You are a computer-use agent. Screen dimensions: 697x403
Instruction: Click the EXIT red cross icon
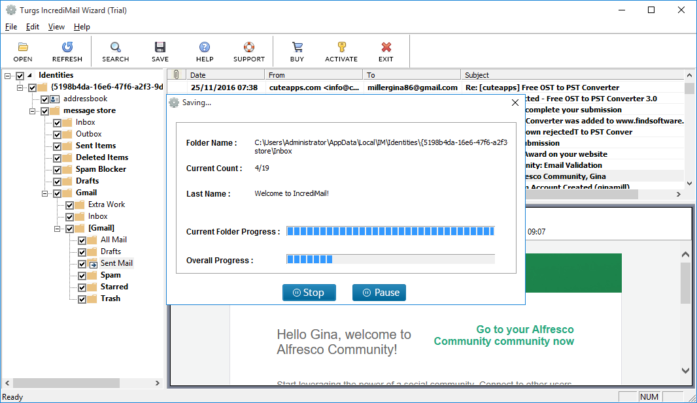point(386,47)
